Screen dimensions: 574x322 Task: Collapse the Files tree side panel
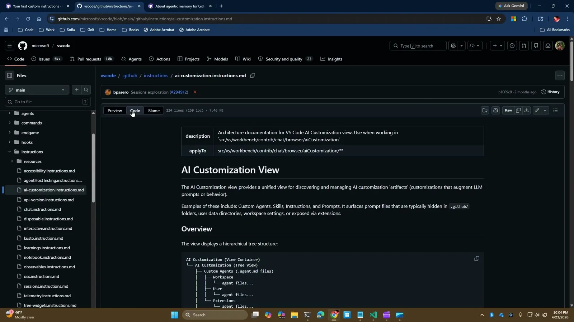pos(10,75)
